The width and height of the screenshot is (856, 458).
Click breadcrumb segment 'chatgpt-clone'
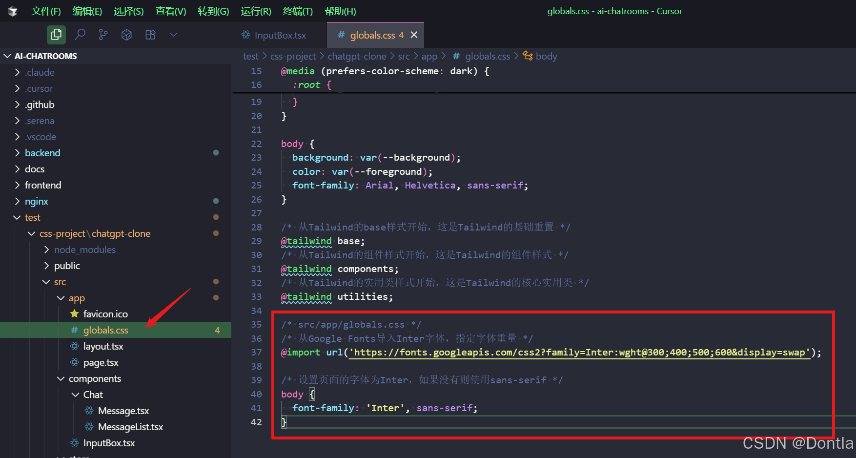pos(357,56)
